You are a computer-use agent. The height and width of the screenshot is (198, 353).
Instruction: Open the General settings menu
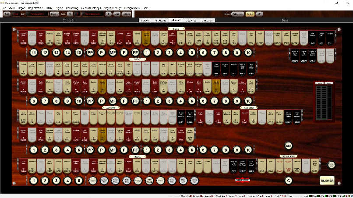pos(91,8)
